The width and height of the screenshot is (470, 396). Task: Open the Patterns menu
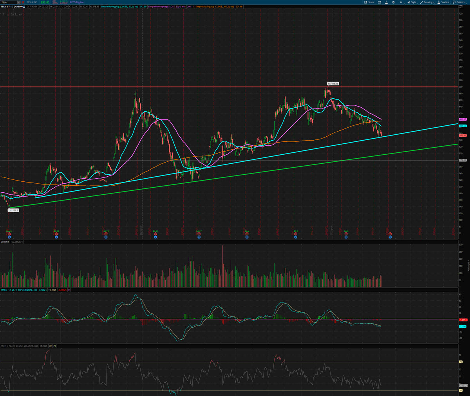pos(459,2)
